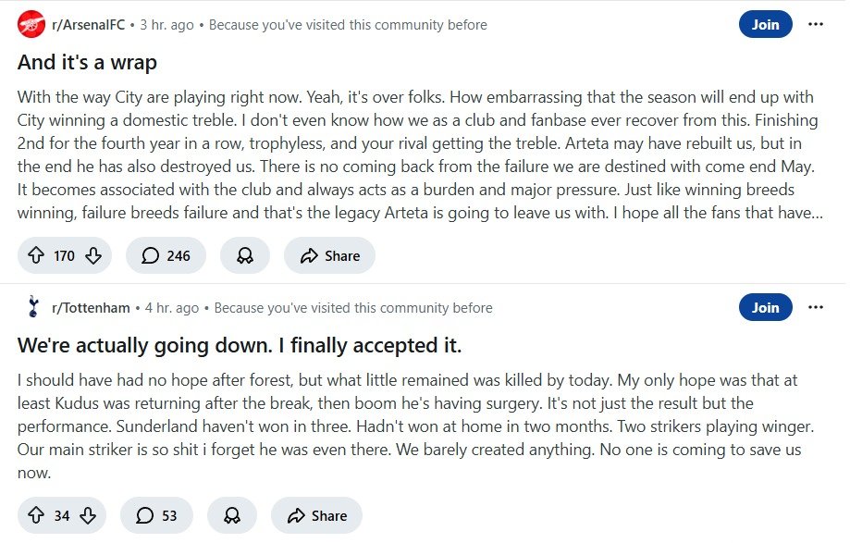Downvote the "And it's a wrap" post

(92, 256)
